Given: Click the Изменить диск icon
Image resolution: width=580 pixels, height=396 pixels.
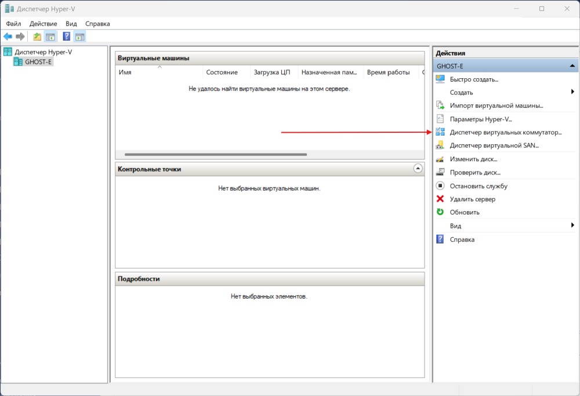Looking at the screenshot, I should click(x=440, y=159).
